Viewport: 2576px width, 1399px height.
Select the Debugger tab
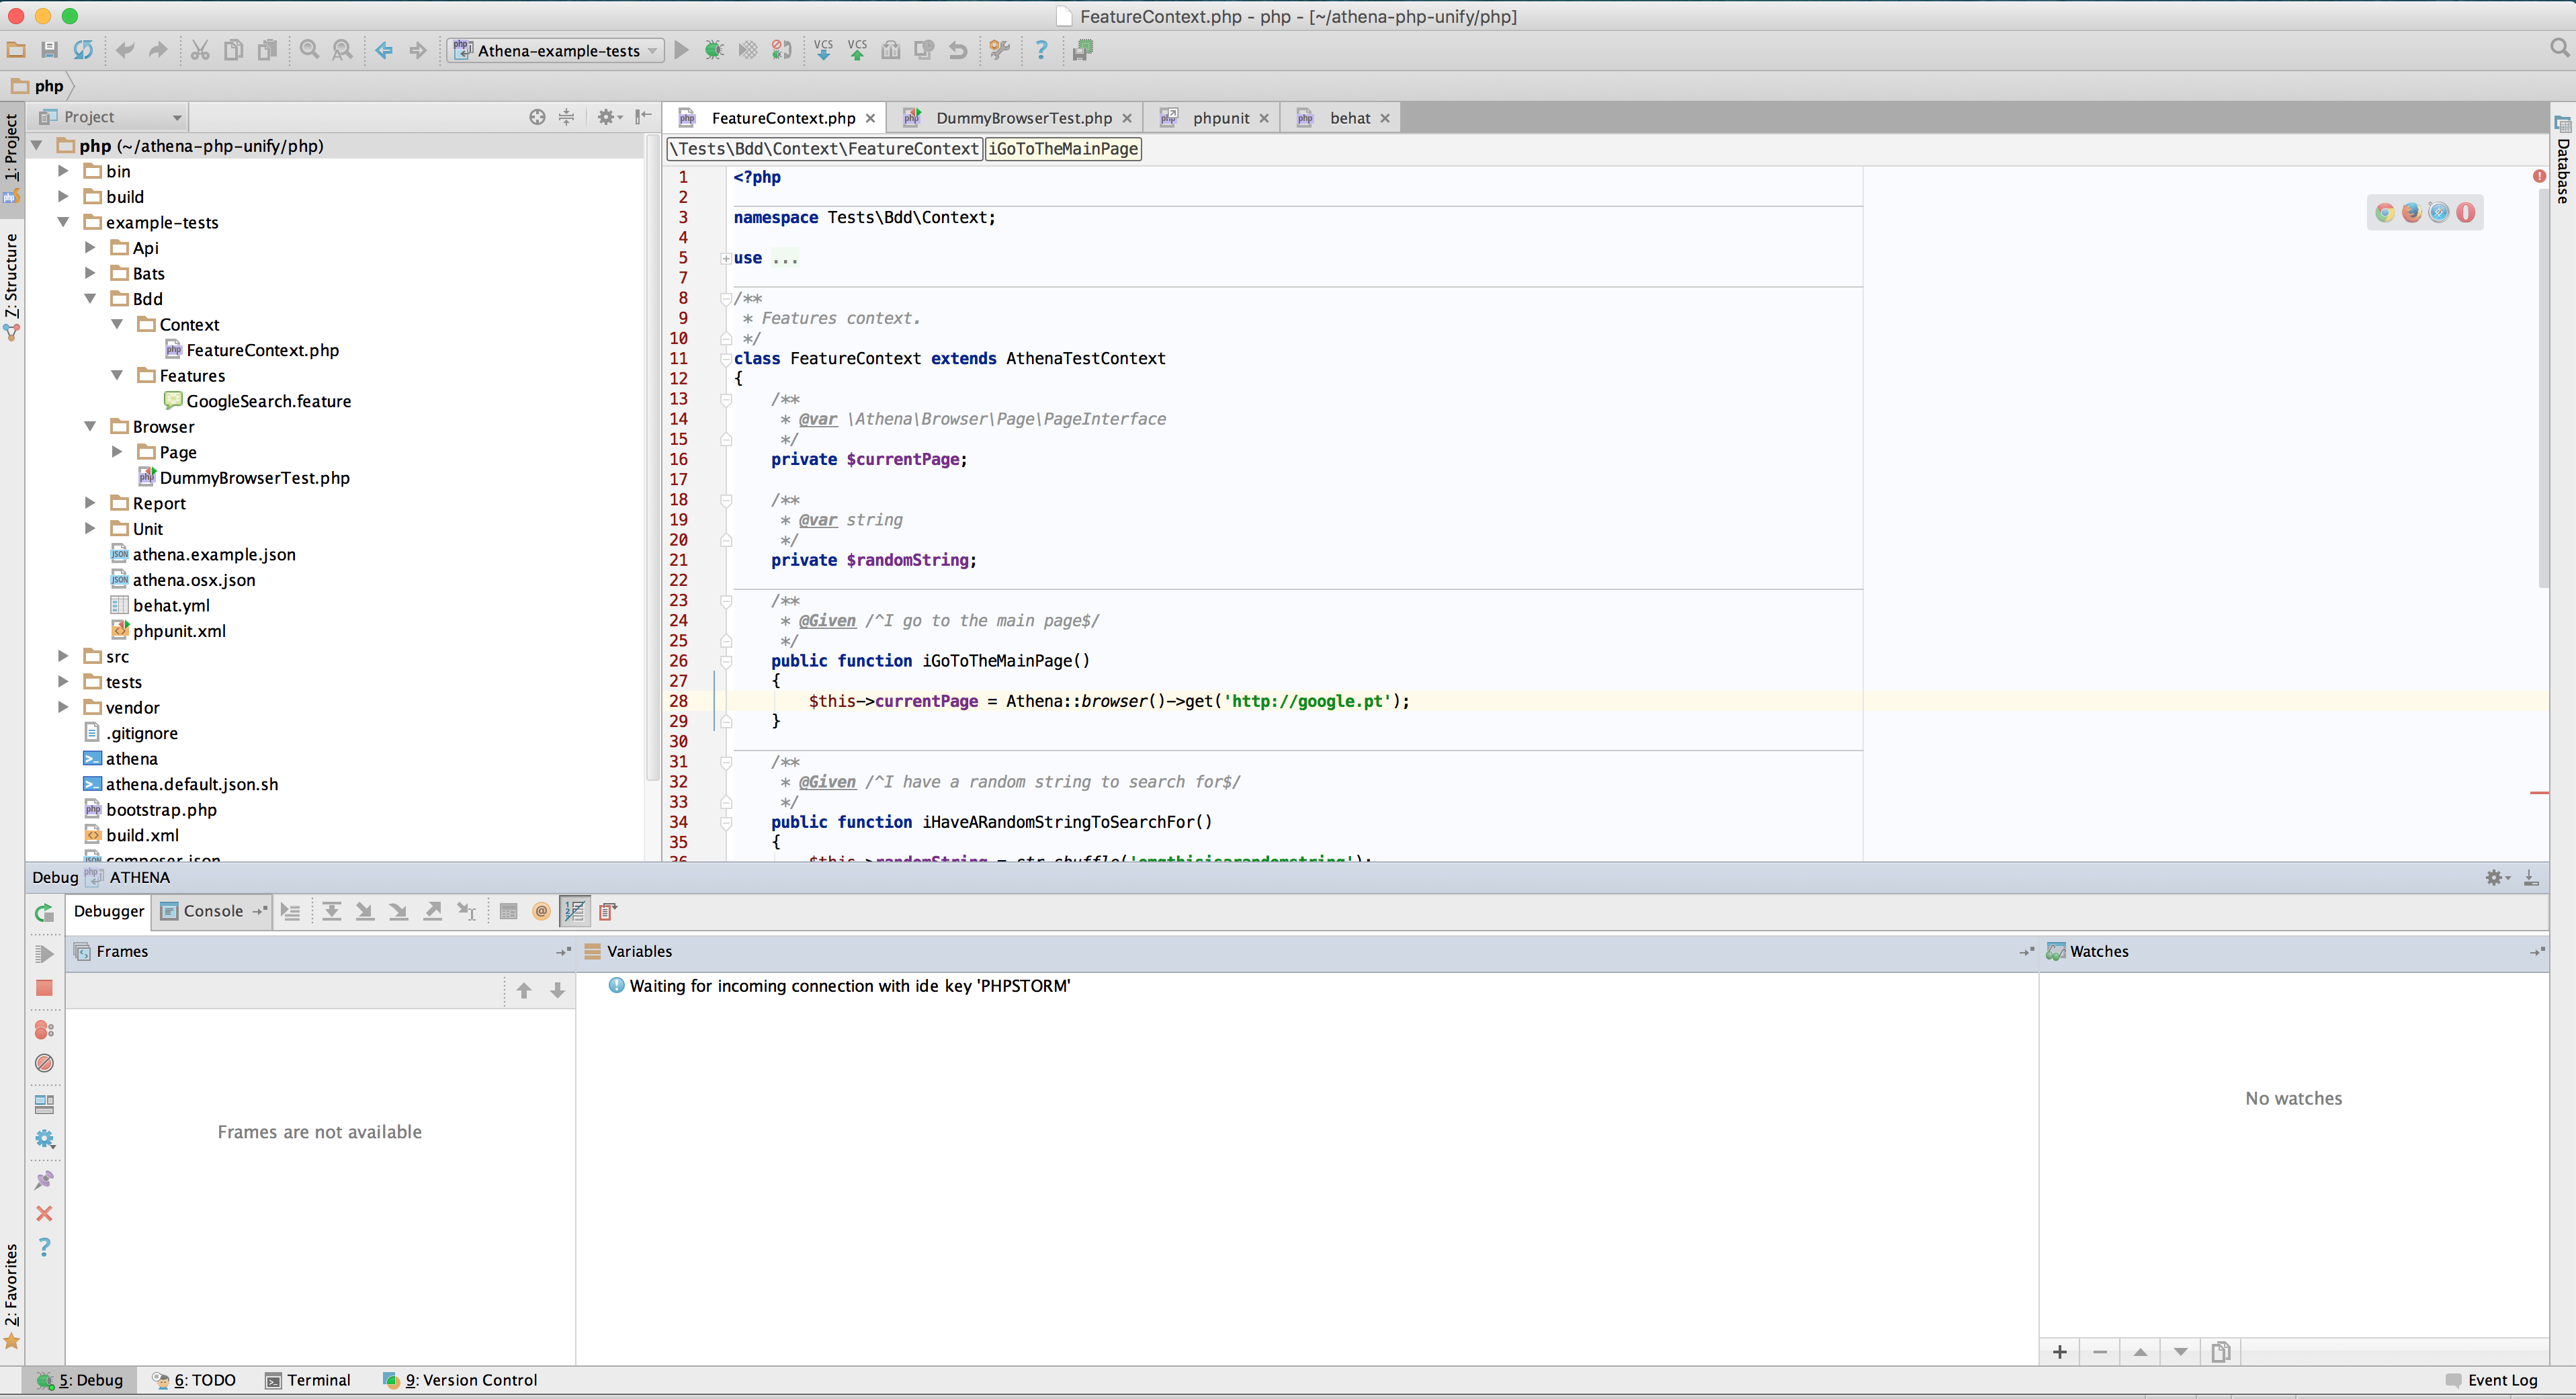[x=109, y=911]
